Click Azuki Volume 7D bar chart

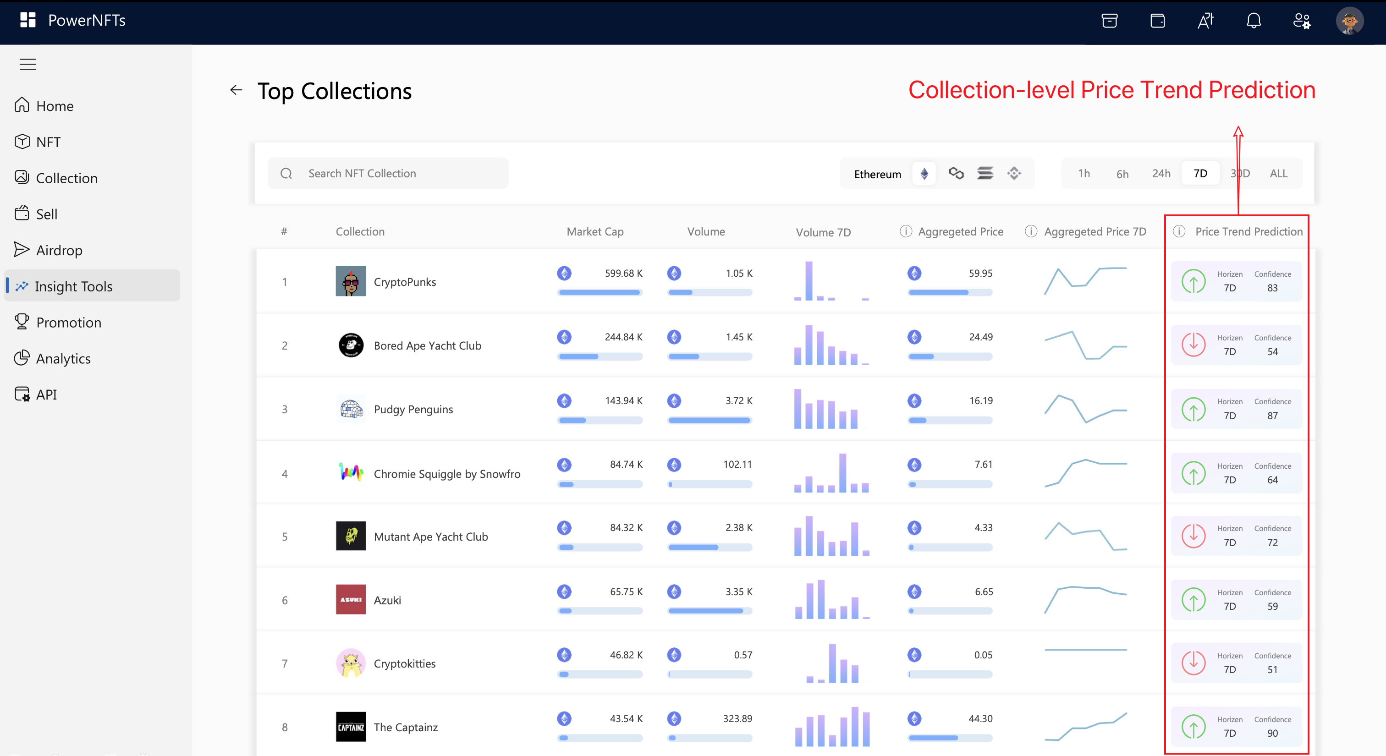[x=832, y=599]
